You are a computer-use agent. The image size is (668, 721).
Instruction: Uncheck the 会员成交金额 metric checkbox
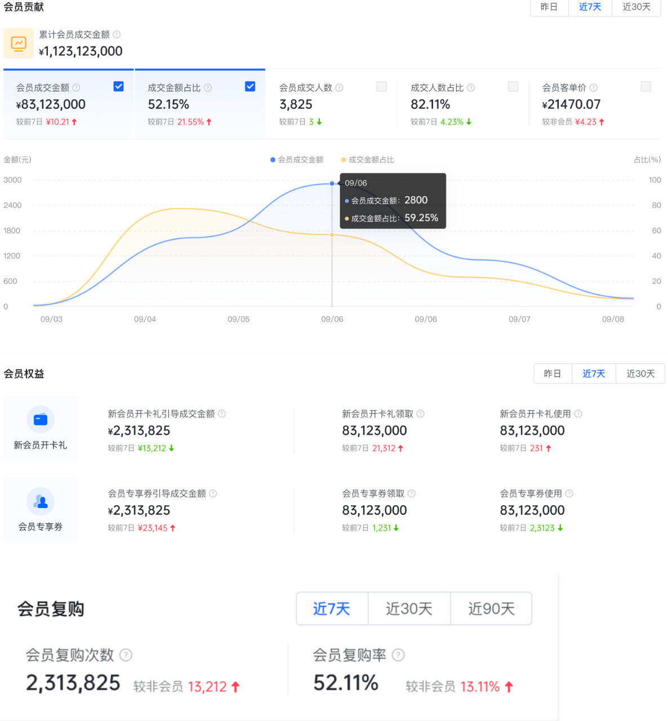click(119, 86)
